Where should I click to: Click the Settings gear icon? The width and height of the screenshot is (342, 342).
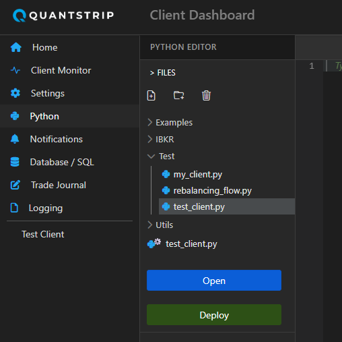click(15, 93)
